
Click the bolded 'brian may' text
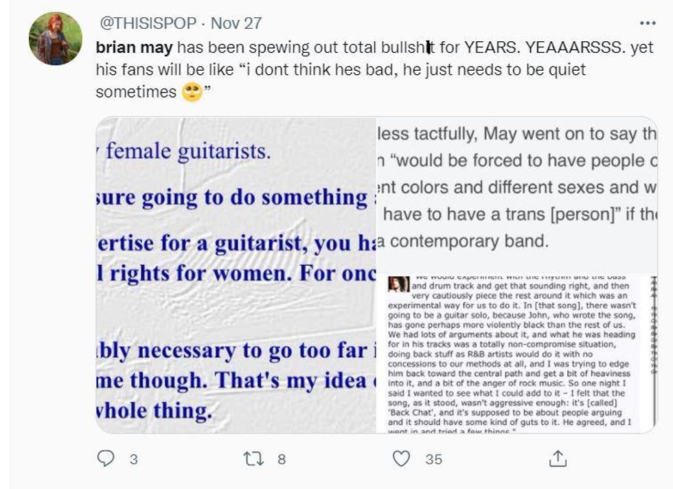pos(135,48)
